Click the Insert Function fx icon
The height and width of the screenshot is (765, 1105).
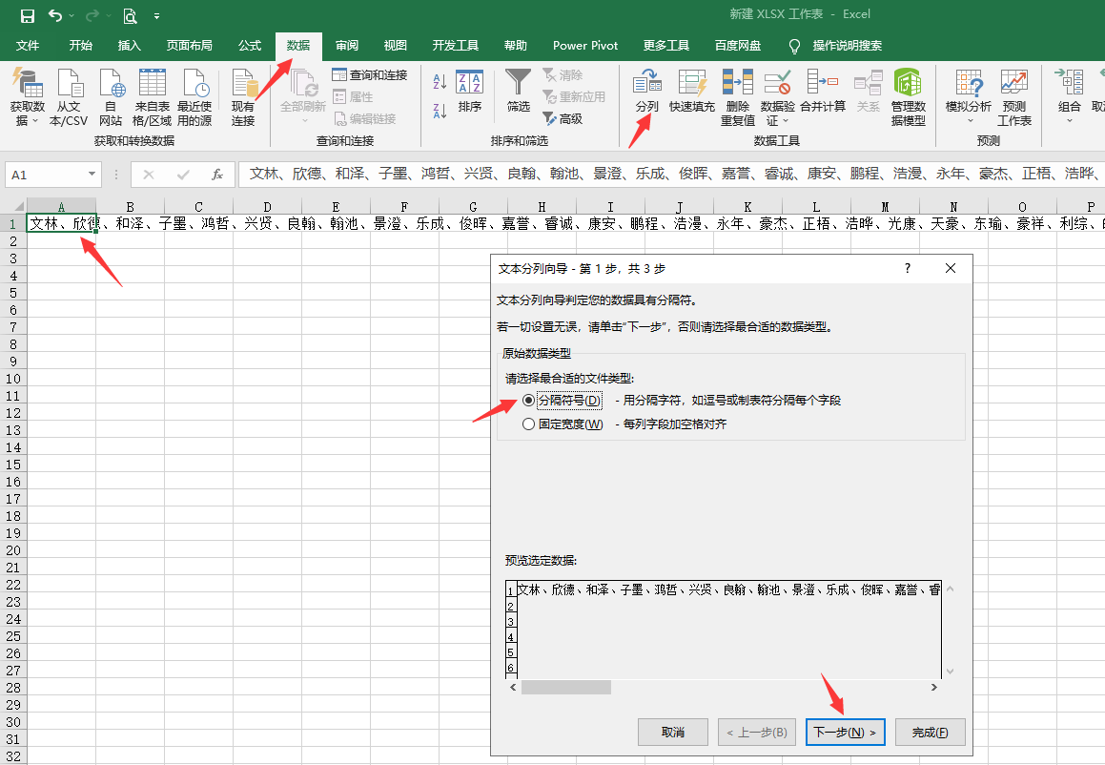coord(217,175)
